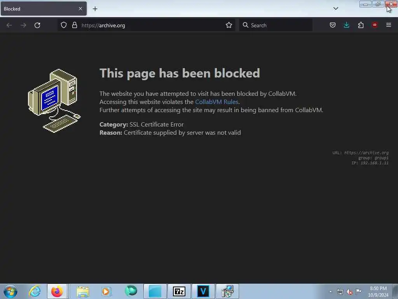Switch to Firefox taskbar button
This screenshot has width=398, height=299.
[x=57, y=291]
